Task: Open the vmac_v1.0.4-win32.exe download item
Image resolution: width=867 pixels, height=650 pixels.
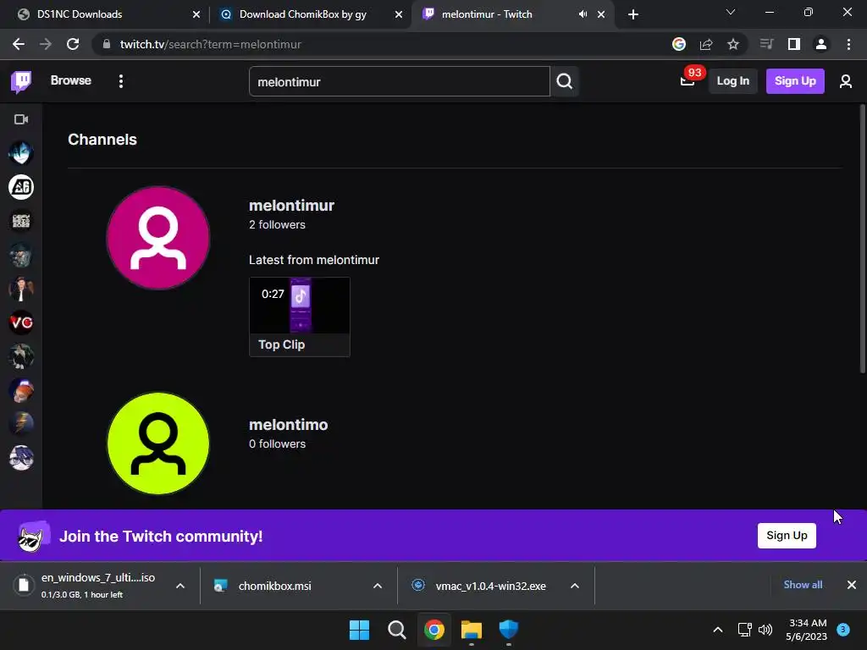Action: (x=490, y=586)
